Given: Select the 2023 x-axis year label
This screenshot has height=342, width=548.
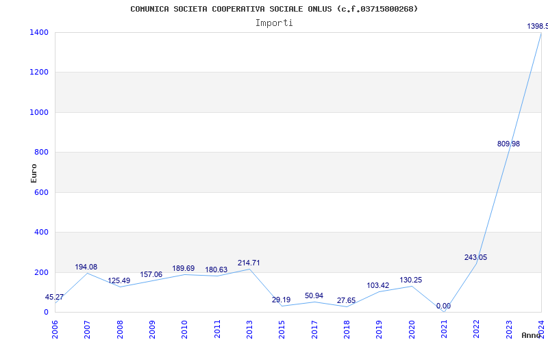Looking at the screenshot, I should [509, 329].
